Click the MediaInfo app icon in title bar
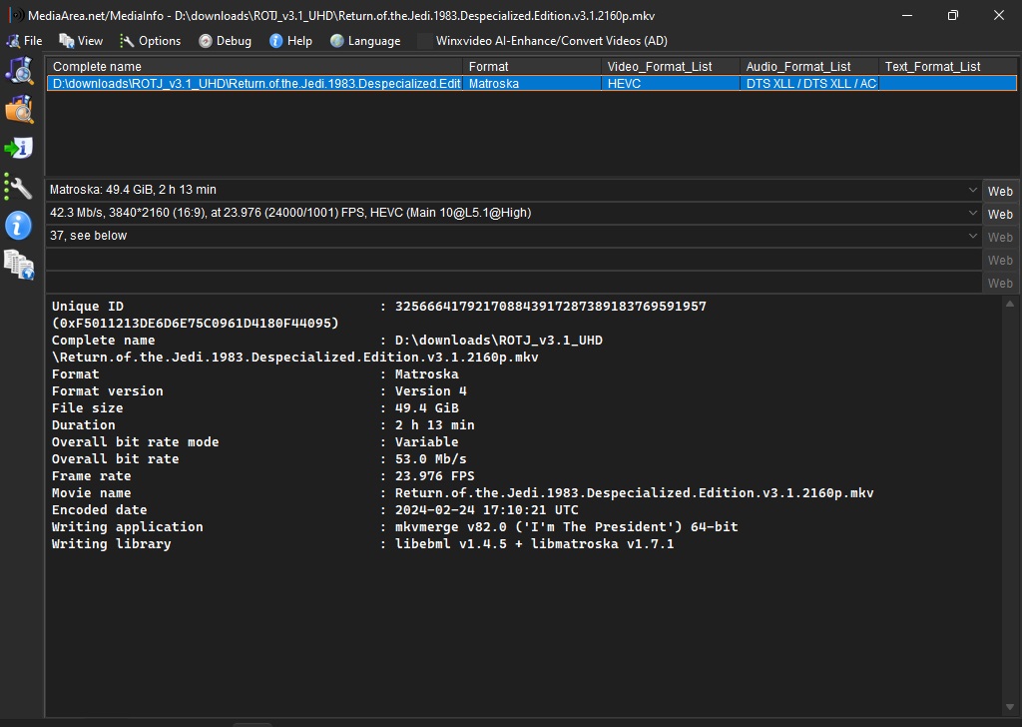 click(x=17, y=16)
